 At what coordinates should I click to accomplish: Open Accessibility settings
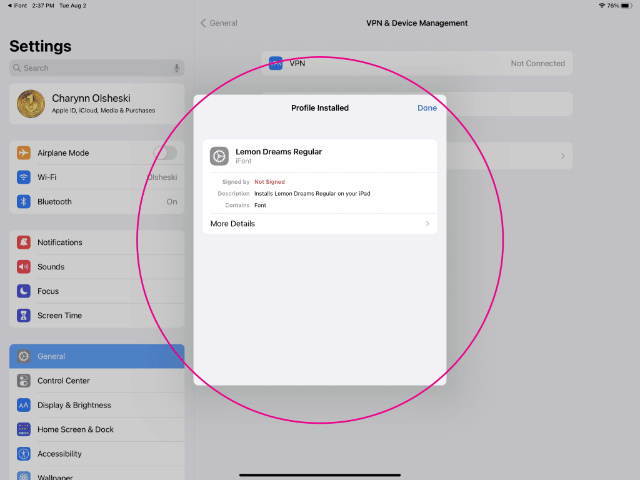pos(97,454)
